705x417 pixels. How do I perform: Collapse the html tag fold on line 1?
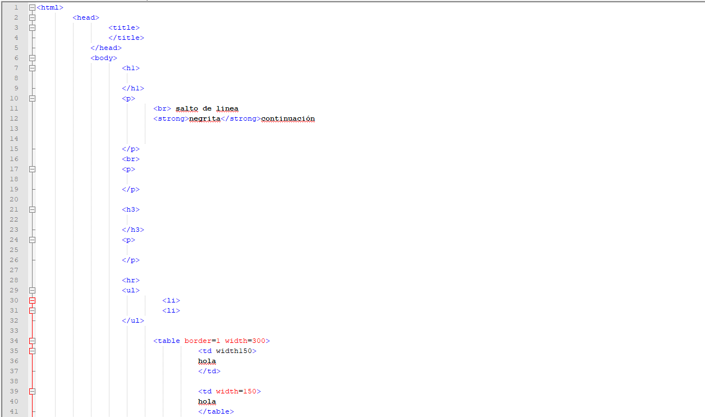pyautogui.click(x=32, y=7)
